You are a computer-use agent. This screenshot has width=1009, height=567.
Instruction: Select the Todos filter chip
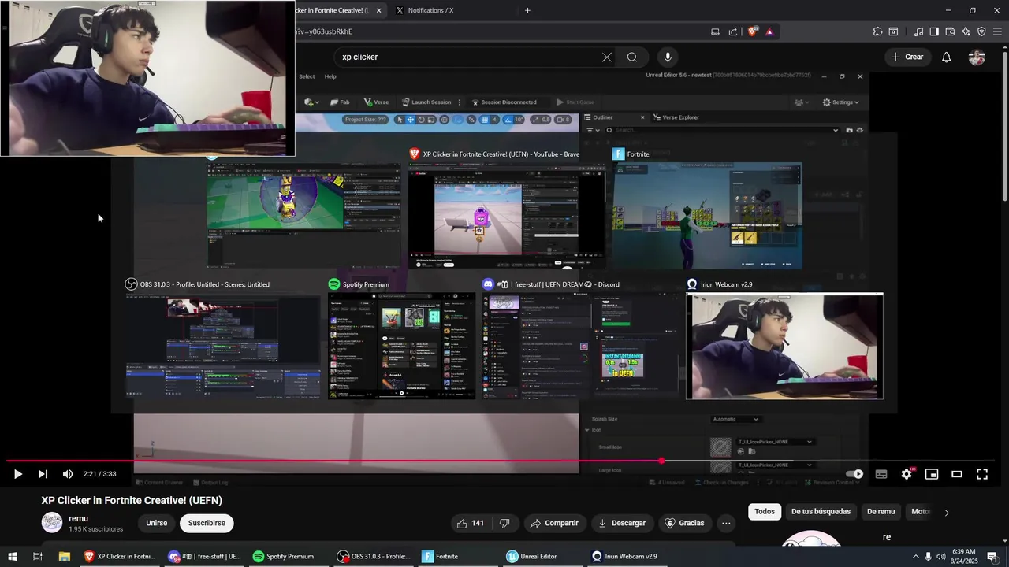pos(765,511)
